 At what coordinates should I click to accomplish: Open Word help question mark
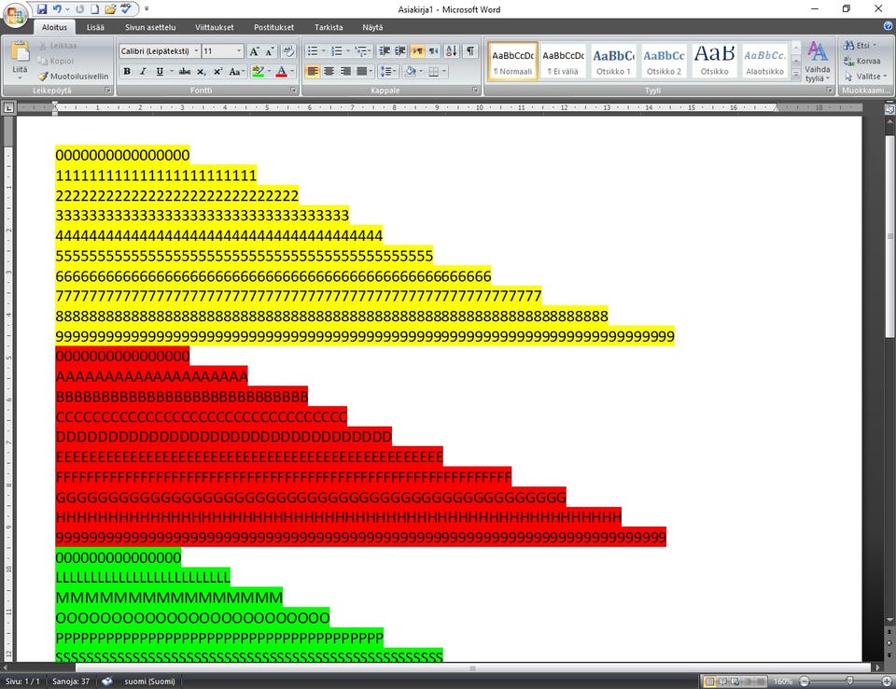(x=888, y=26)
